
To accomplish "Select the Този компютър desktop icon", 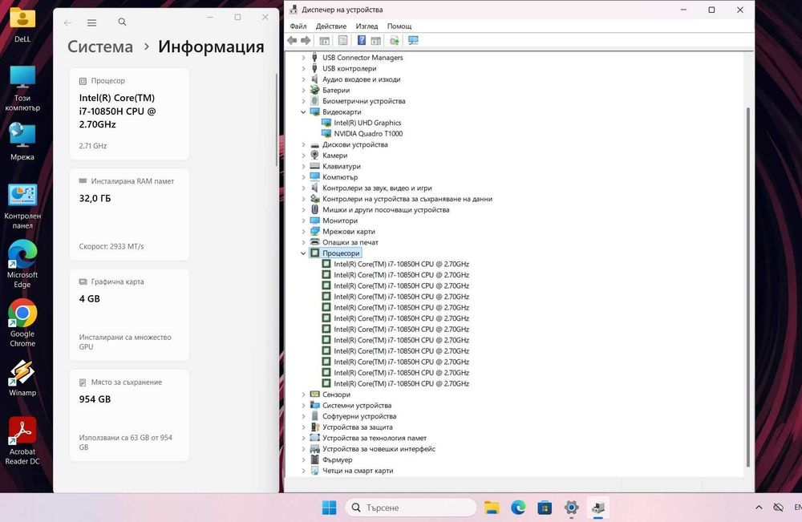I will pyautogui.click(x=22, y=88).
